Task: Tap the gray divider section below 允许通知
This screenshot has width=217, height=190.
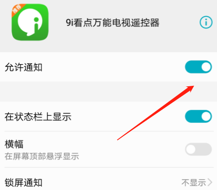Action: pyautogui.click(x=108, y=92)
